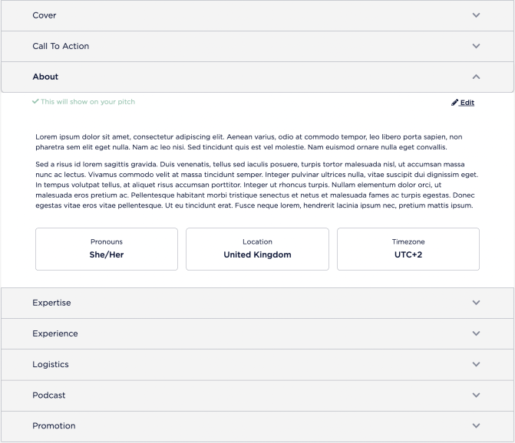Screen dimensions: 515x443
Task: Expand the Promotion section chevron
Action: point(476,426)
